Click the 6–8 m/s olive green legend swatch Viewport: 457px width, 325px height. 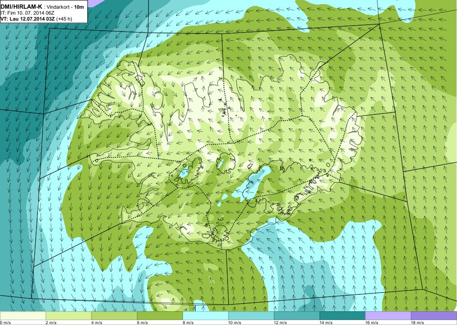point(160,316)
